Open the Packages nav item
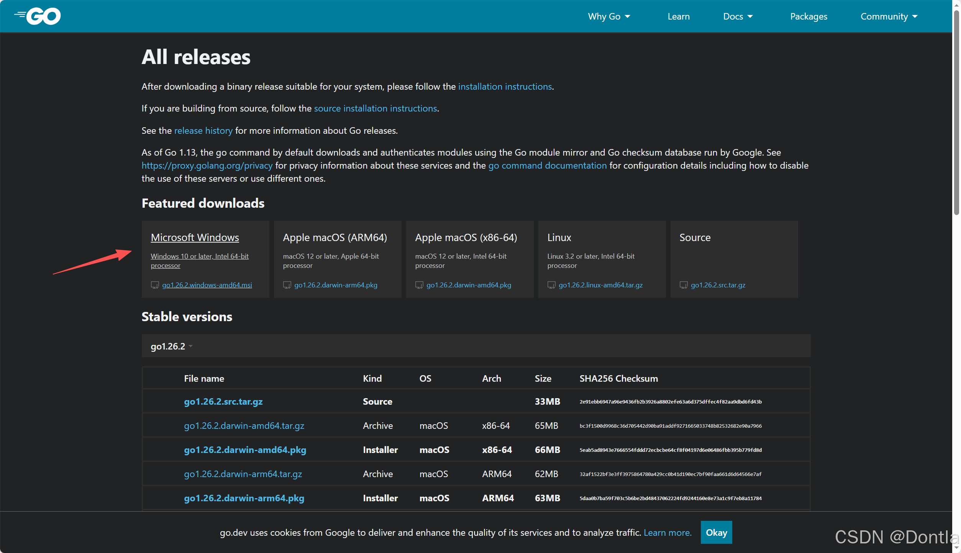Image resolution: width=961 pixels, height=553 pixels. pyautogui.click(x=808, y=16)
